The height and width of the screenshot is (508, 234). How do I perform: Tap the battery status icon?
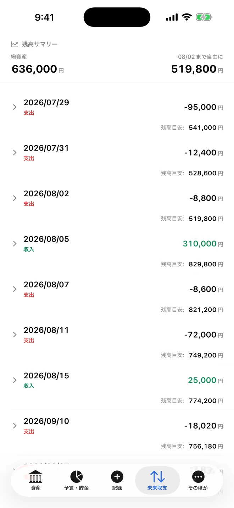click(204, 17)
